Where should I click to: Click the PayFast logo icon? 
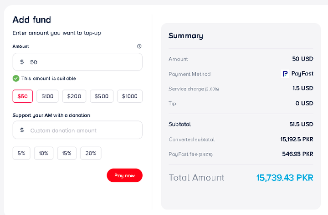[x=285, y=74]
